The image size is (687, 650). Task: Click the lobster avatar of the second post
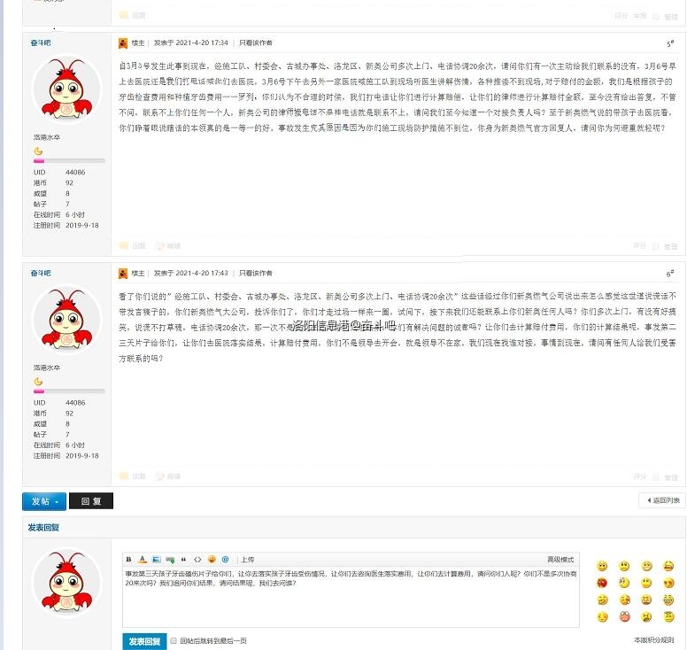coord(66,320)
